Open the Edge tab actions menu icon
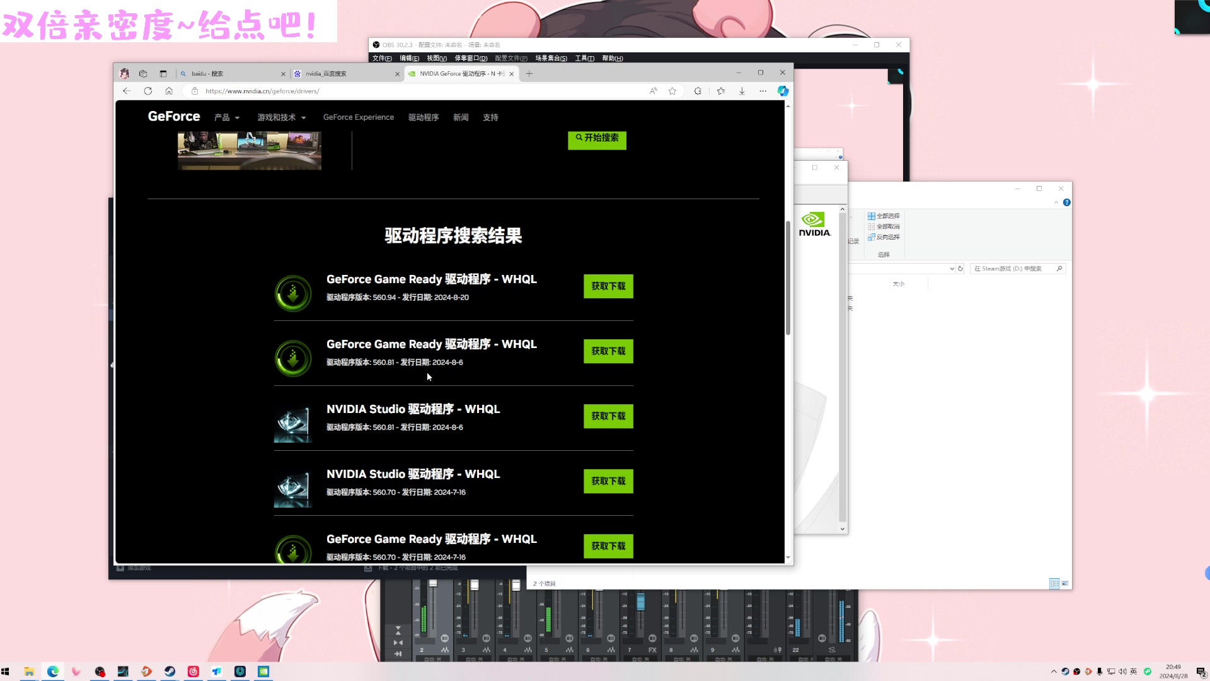 [x=163, y=74]
